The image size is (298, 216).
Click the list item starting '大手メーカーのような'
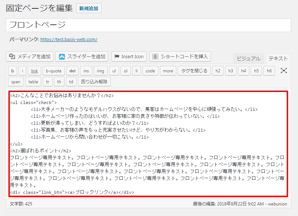click(x=144, y=109)
